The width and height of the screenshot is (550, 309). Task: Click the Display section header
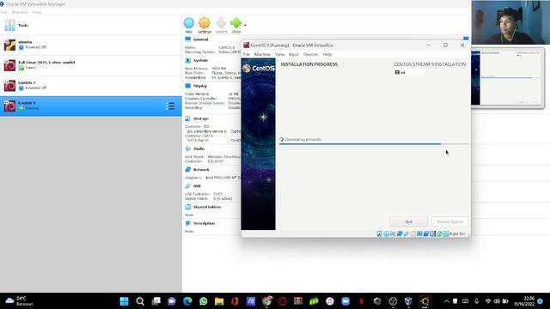tap(200, 86)
